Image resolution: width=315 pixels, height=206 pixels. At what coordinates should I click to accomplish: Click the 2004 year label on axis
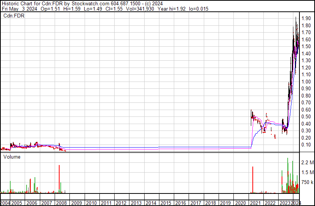5,203
